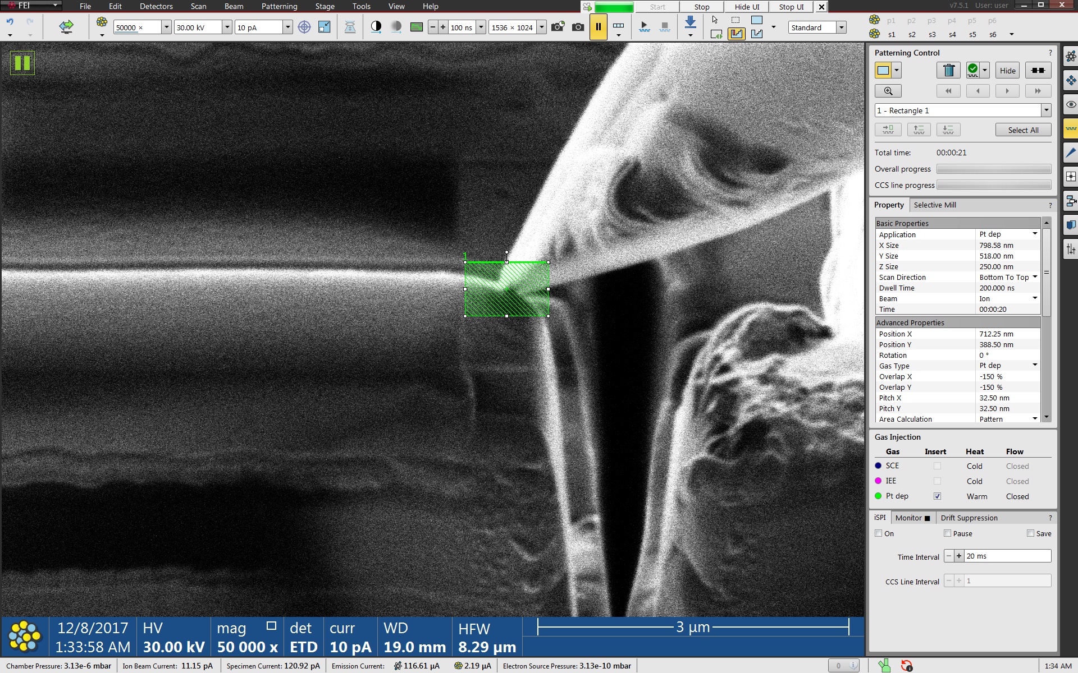Click the Overall progress bar

[x=993, y=169]
